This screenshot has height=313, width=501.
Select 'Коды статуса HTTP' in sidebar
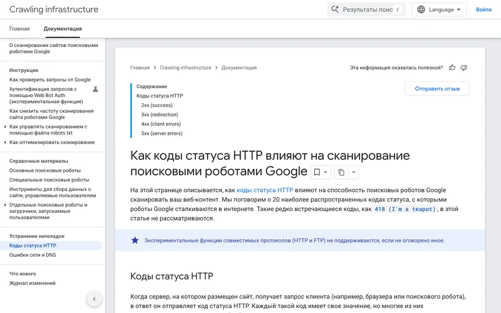[51, 245]
